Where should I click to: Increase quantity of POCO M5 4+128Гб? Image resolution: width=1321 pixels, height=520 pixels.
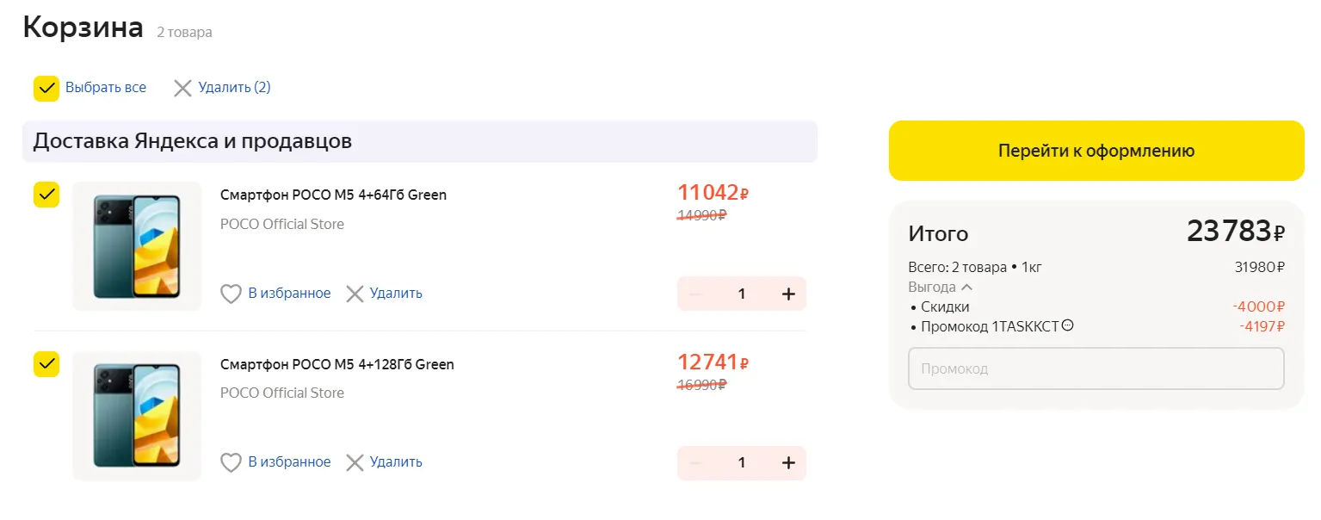(788, 463)
